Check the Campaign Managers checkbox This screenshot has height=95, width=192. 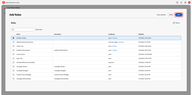pos(14,71)
